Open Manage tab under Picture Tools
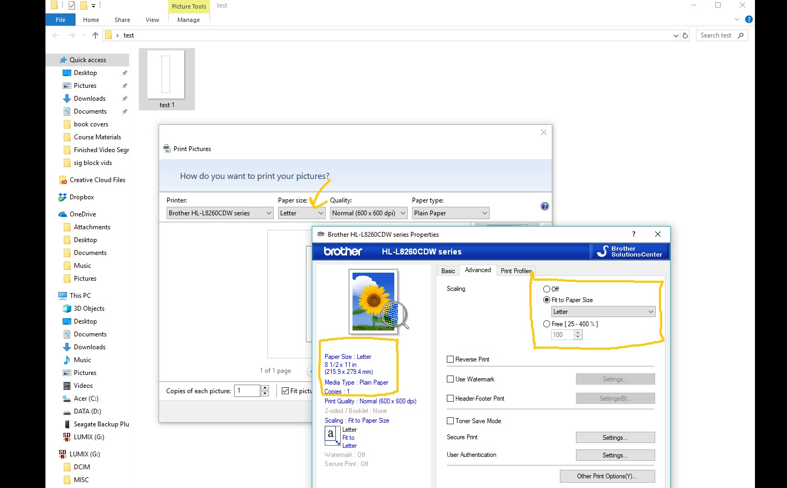Screen dimensions: 787x488 point(189,20)
